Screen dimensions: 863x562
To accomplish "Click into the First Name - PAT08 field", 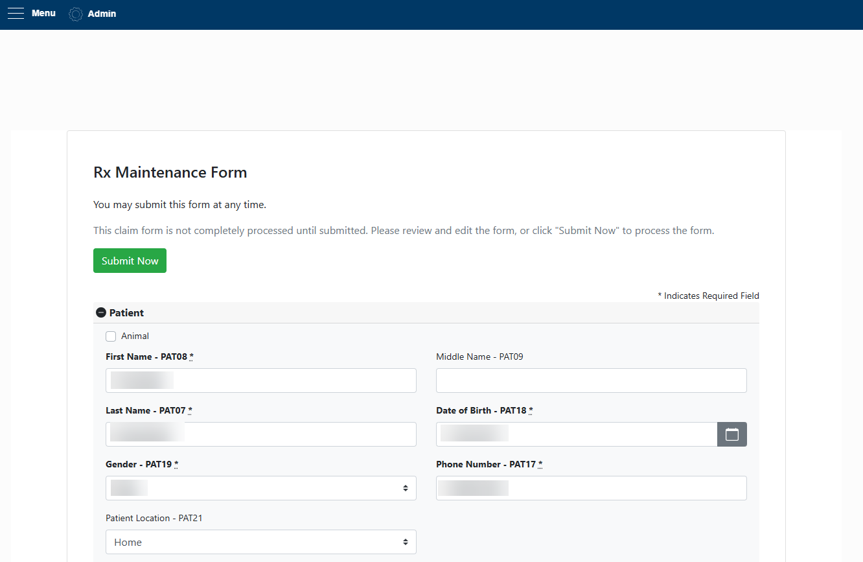I will click(261, 381).
